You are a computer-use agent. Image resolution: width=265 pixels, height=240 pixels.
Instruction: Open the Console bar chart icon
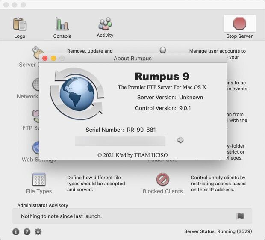click(x=62, y=24)
